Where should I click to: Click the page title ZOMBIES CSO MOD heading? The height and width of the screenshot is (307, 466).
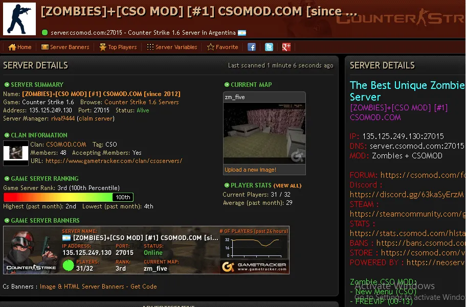199,12
